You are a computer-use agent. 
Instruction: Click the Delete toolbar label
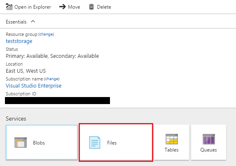pyautogui.click(x=104, y=7)
